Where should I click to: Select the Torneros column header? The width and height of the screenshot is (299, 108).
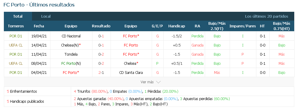click(16, 26)
